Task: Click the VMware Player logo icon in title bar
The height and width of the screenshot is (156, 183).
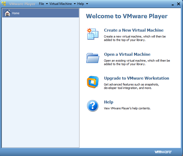Action: point(4,4)
